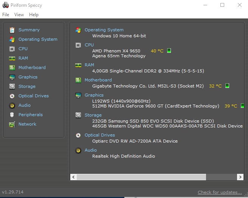Click the Motherboard icon in sidebar
The width and height of the screenshot is (248, 198).
[x=12, y=68]
